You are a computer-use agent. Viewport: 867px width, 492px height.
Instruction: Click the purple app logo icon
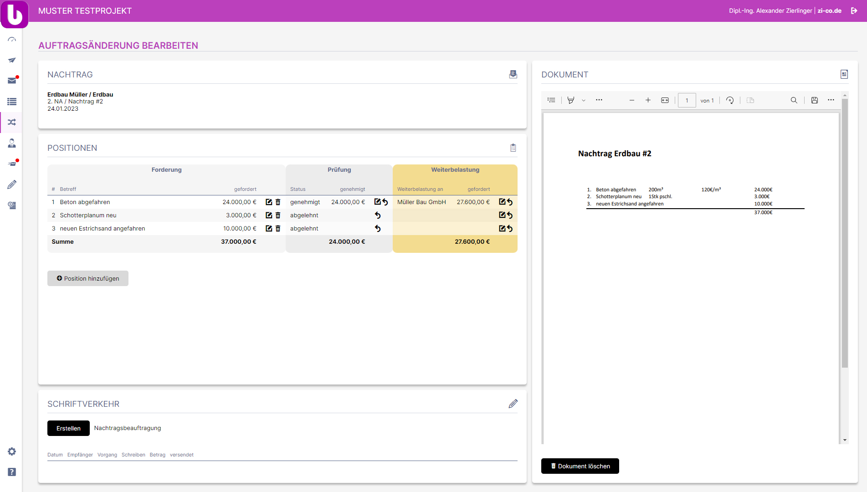pos(15,14)
